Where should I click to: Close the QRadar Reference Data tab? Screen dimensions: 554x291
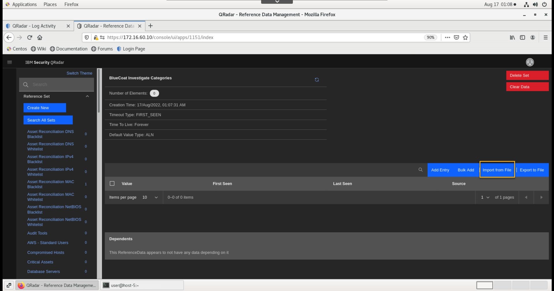pos(140,26)
